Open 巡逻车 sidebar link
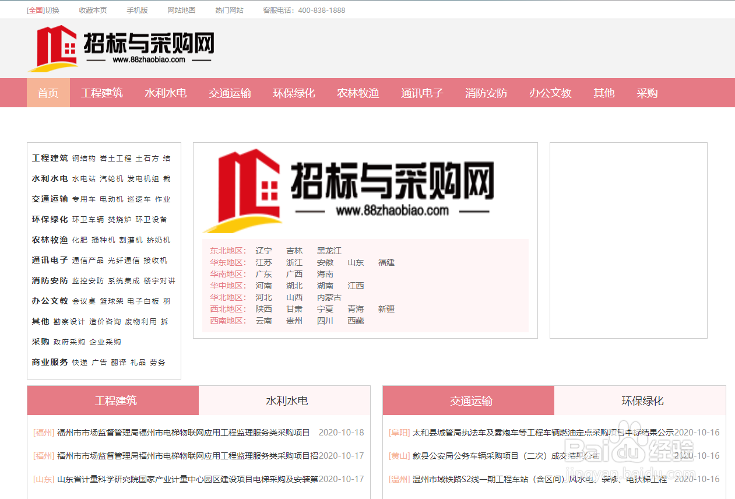Screen dimensions: 735x499 (x=139, y=199)
